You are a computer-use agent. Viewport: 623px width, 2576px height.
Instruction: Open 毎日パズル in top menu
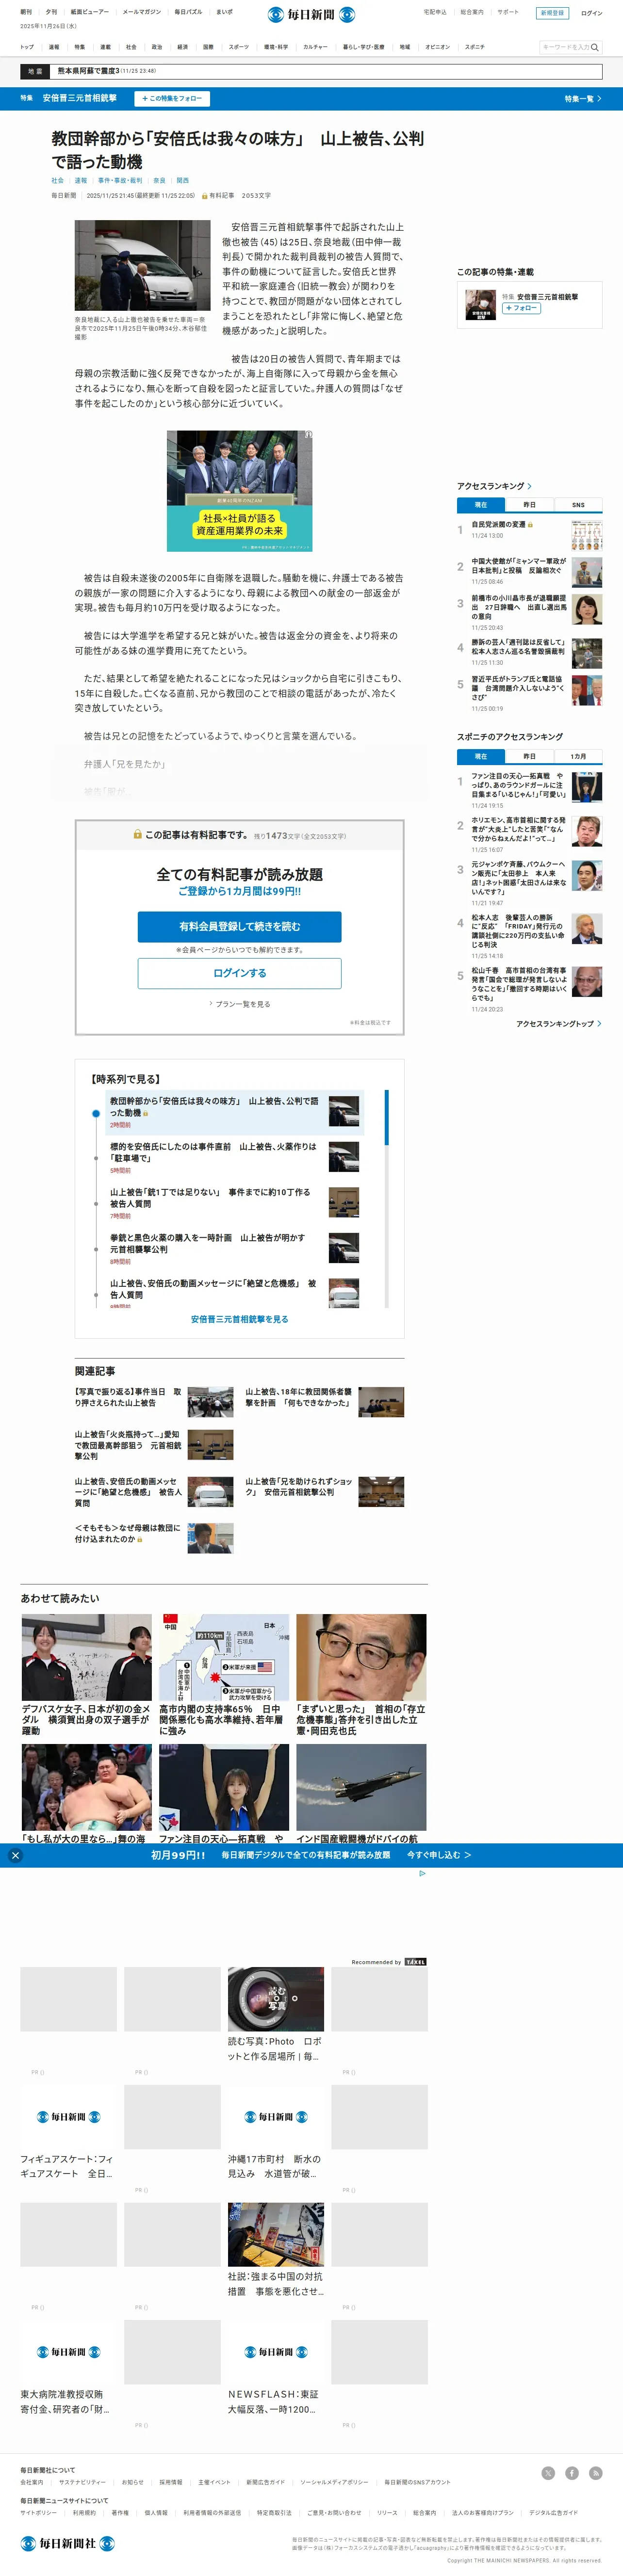[x=188, y=12]
